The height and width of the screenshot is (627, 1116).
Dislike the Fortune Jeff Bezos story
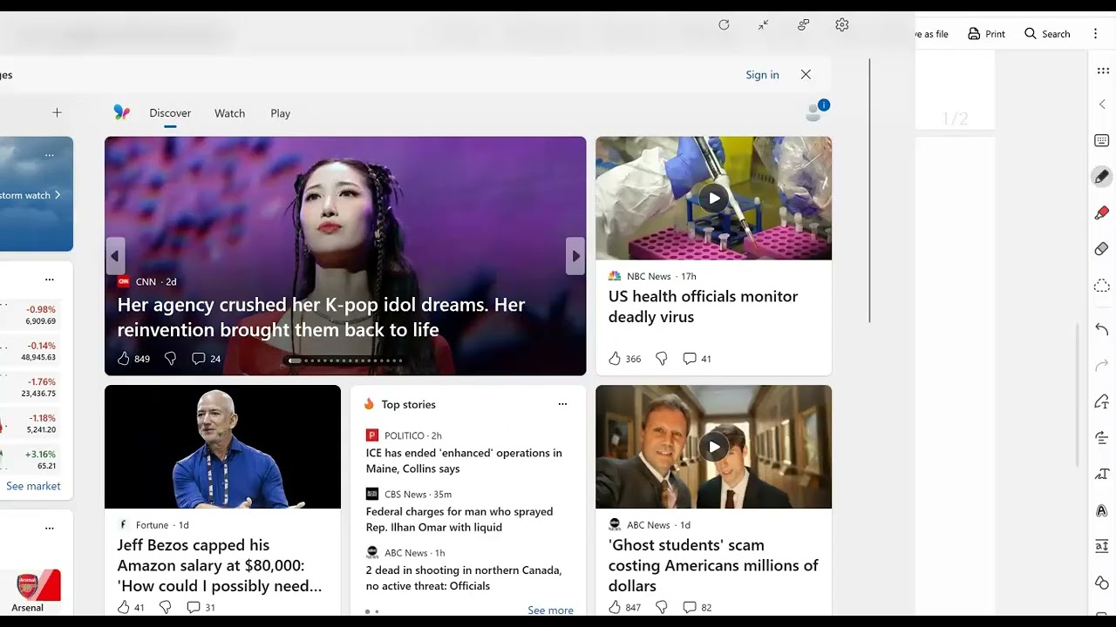(x=166, y=607)
